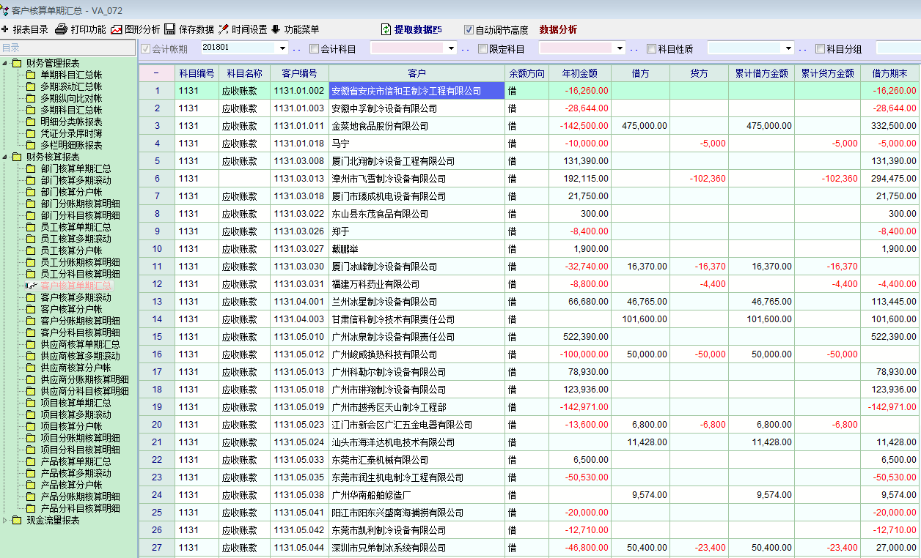Screen dimensions: 921x558
Task: Open the pink 会计科目 dropdown field
Action: tap(414, 48)
